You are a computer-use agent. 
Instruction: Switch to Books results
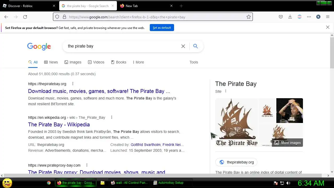[x=118, y=62]
